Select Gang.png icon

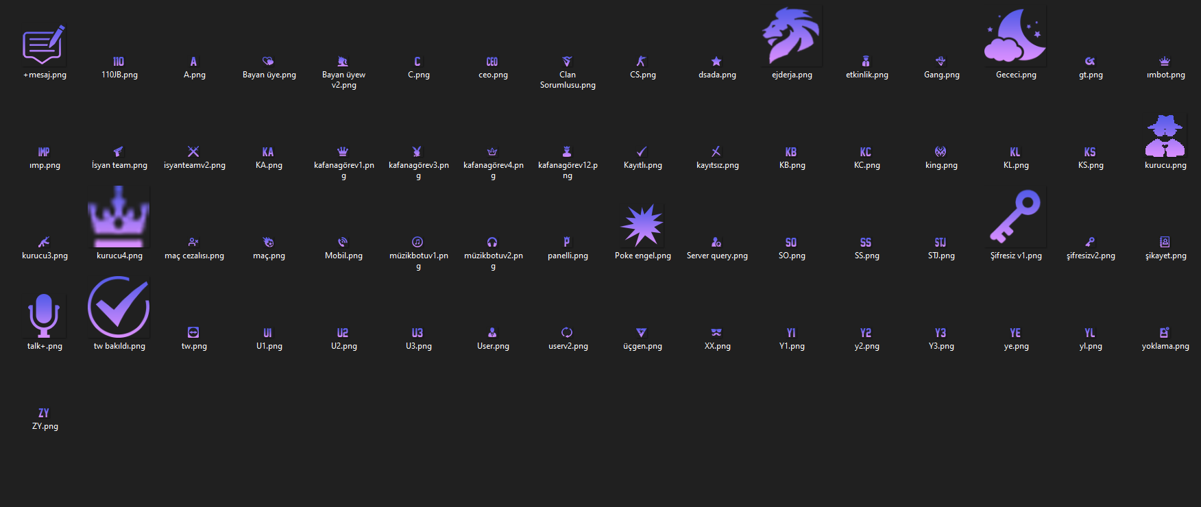[x=941, y=62]
